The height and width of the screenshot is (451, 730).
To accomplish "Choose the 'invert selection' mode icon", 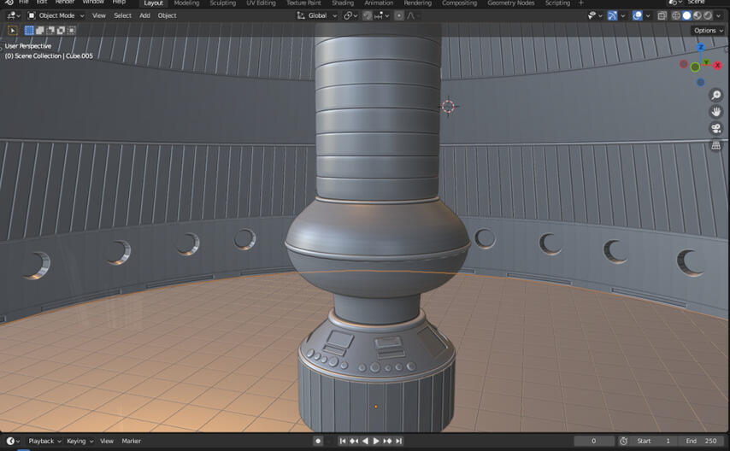I will pyautogui.click(x=61, y=30).
